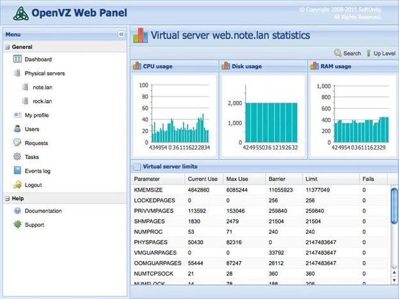Open Dashboard from the menu
Screen dimensions: 399x299
pos(38,59)
